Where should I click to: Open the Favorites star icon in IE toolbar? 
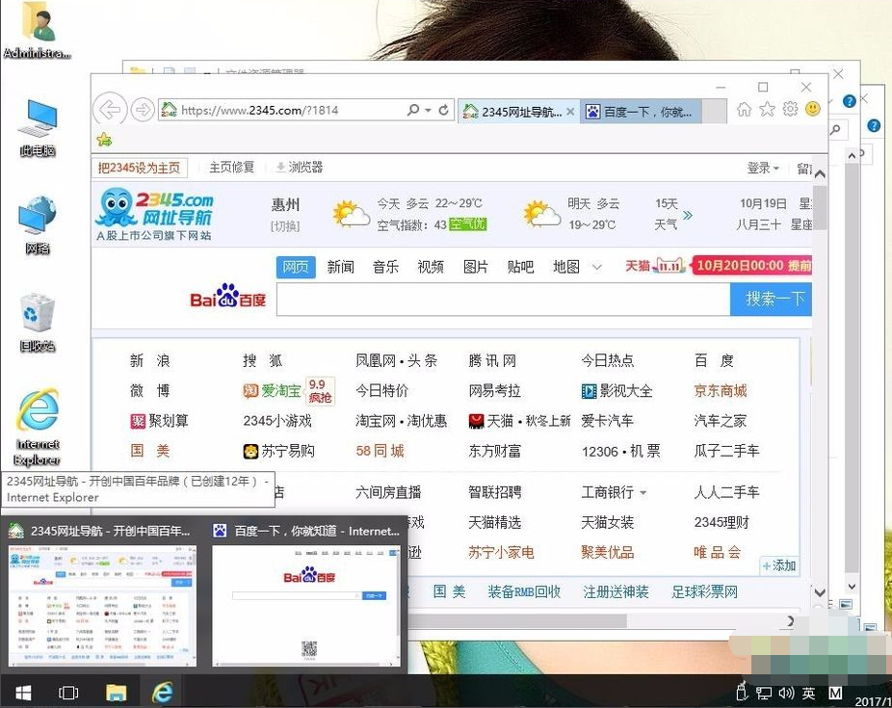click(766, 110)
